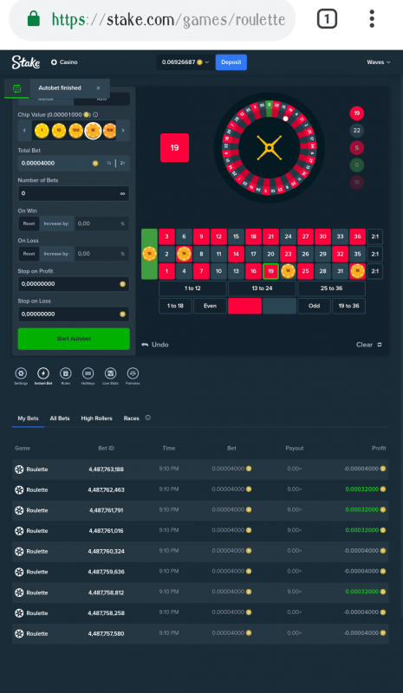The width and height of the screenshot is (403, 693).
Task: Bet on Even
Action: tap(210, 306)
